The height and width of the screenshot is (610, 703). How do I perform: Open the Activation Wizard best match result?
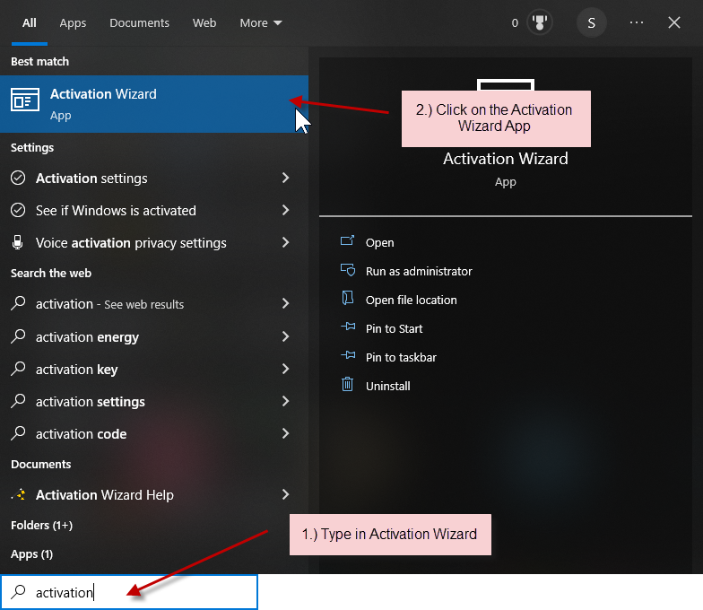154,104
